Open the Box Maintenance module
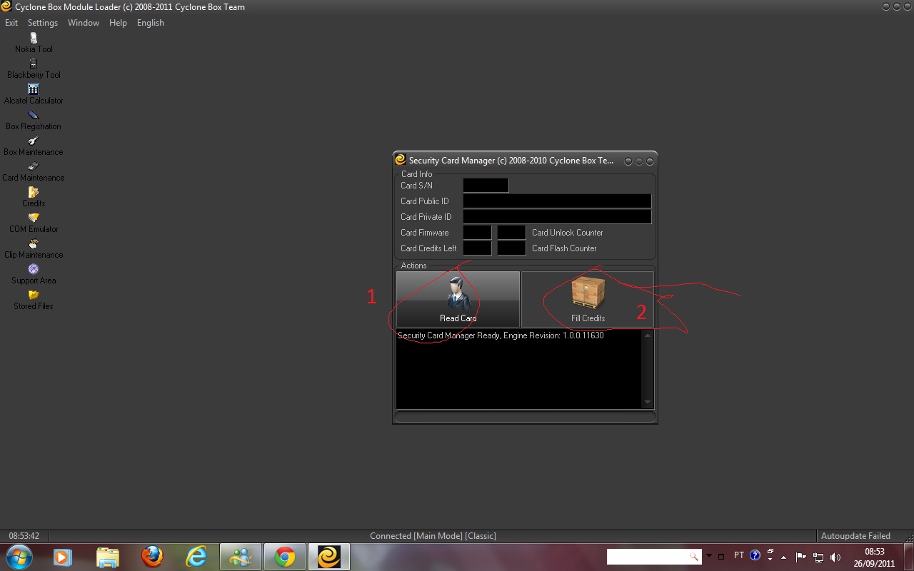Viewport: 914px width, 571px height. (34, 146)
